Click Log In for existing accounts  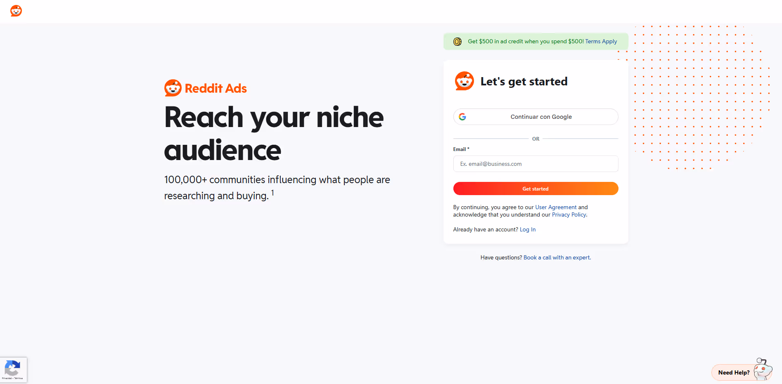coord(527,229)
